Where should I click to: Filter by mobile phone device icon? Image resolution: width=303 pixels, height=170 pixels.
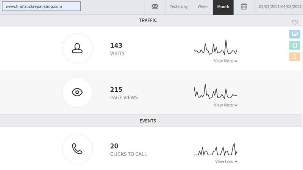(295, 57)
